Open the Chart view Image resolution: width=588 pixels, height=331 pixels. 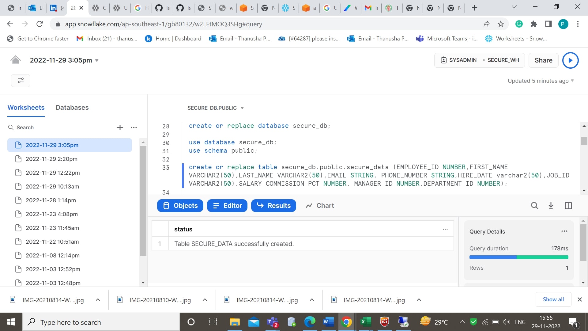point(319,206)
